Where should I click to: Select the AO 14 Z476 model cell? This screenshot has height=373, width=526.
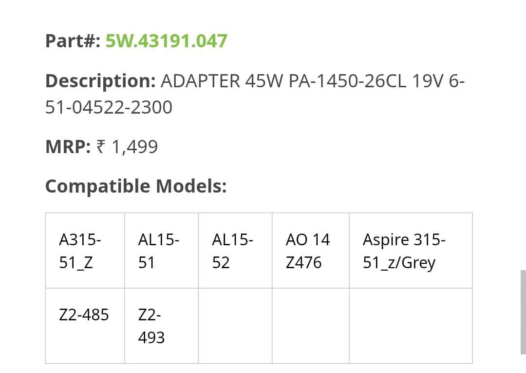(311, 251)
